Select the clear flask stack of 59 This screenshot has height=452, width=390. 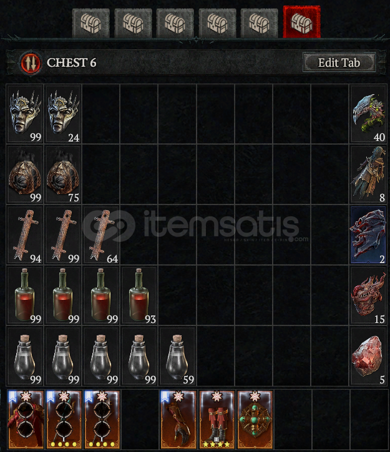pyautogui.click(x=177, y=357)
